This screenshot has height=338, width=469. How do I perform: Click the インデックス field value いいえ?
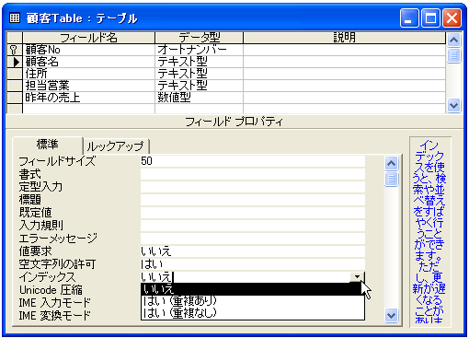[246, 277]
